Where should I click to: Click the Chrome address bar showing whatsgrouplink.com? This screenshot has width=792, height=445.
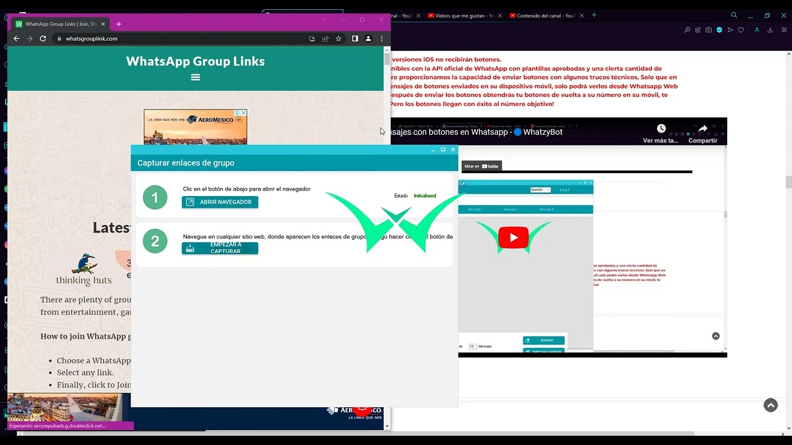(179, 38)
